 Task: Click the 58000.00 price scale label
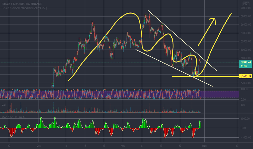click(246, 58)
